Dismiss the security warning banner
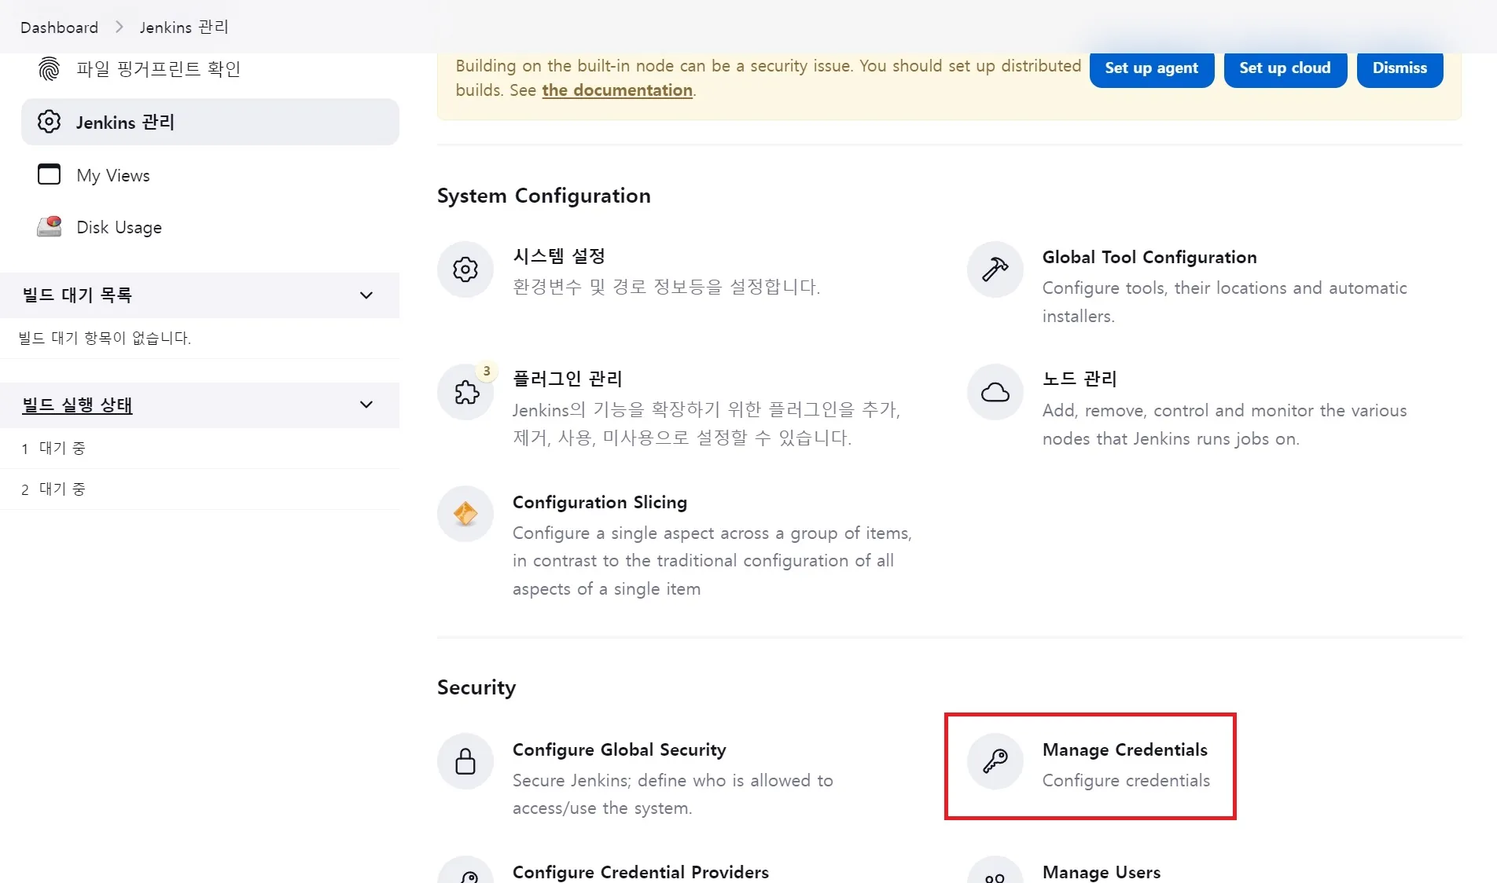1497x883 pixels. (x=1400, y=68)
